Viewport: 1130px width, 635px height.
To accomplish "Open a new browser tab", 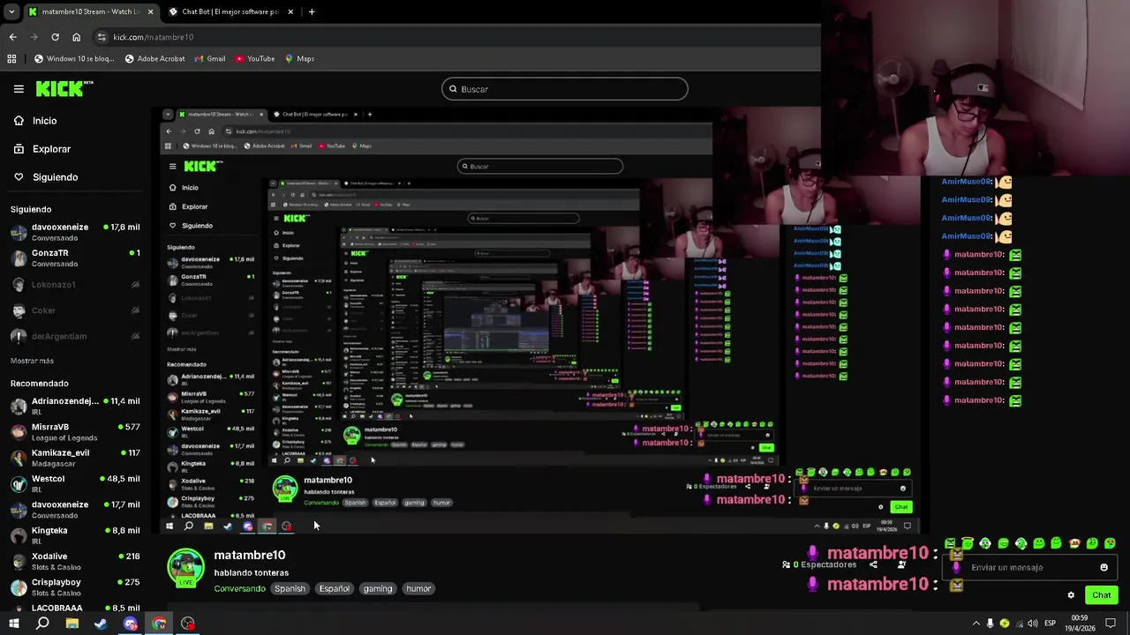I will (312, 11).
